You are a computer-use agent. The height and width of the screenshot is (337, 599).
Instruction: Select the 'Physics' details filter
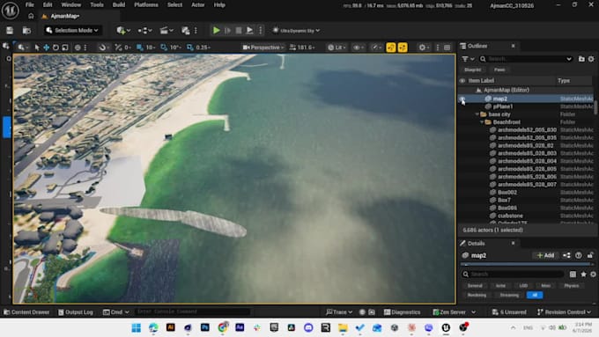[572, 285]
